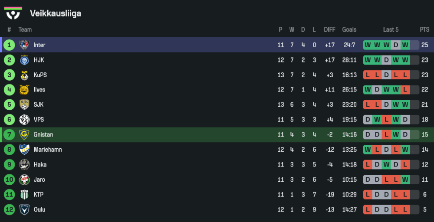
Task: Click the Inter team crest
Action: 24,45
